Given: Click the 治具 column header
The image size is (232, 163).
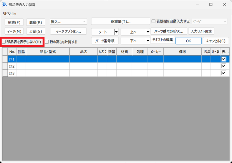Looking at the screenshot, I should pos(206,52).
